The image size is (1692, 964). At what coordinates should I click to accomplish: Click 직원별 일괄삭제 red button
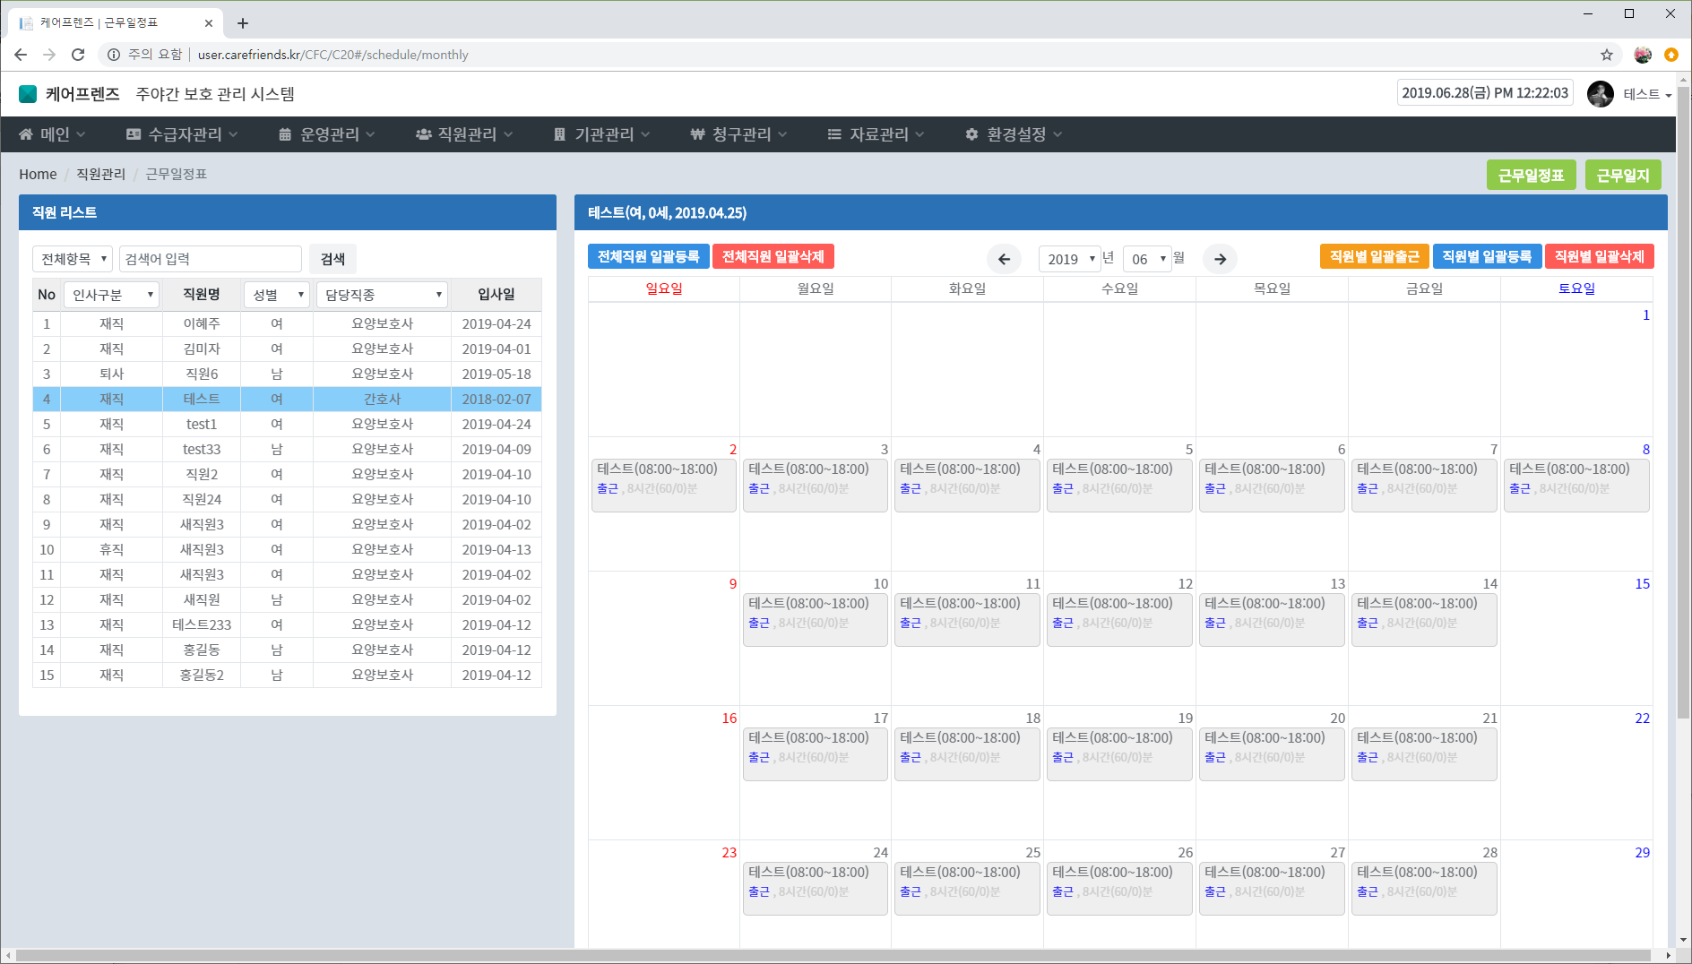1600,256
